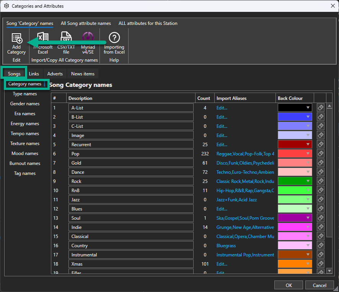
Task: Click eraser icon in Pop row
Action: (320, 153)
